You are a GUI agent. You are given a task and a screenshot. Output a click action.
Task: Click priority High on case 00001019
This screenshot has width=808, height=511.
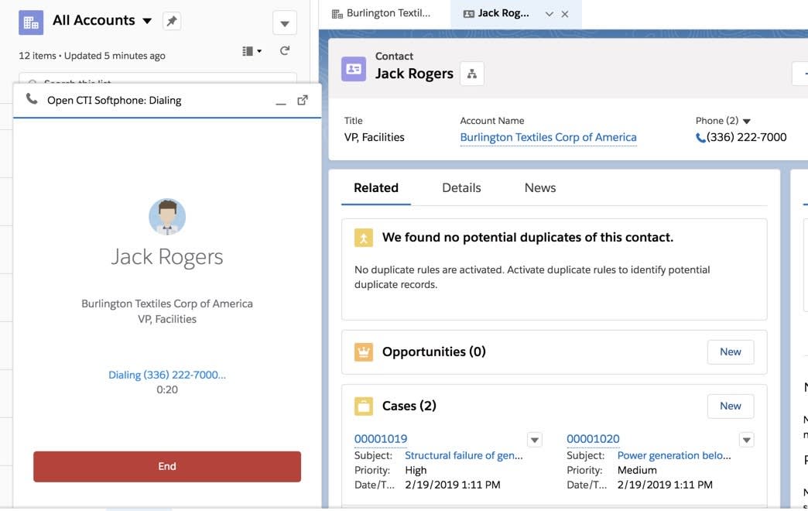(x=416, y=470)
